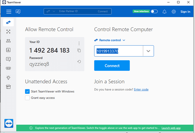This screenshot has height=133, width=195.
Task: Maximize the TeamViewer window
Action: [178, 2]
